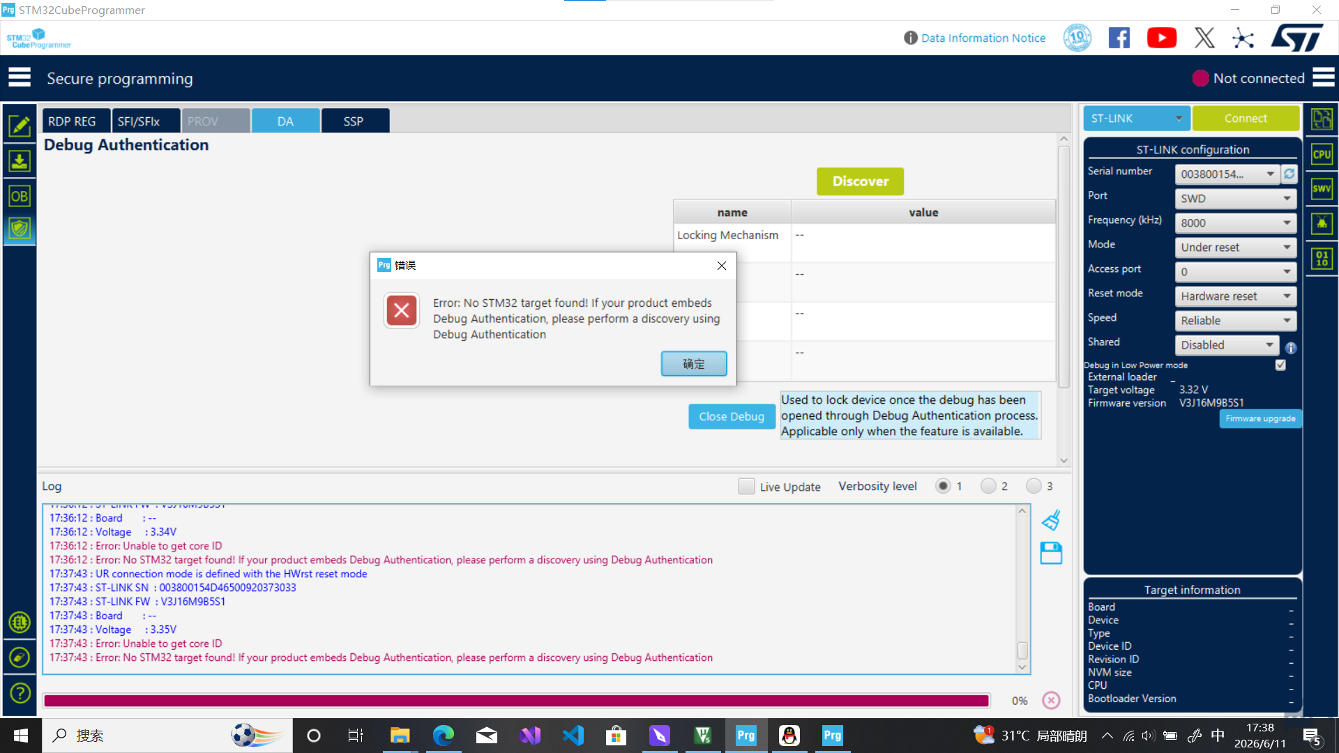The width and height of the screenshot is (1339, 753).
Task: Open the ST X (Twitter) icon
Action: coord(1204,38)
